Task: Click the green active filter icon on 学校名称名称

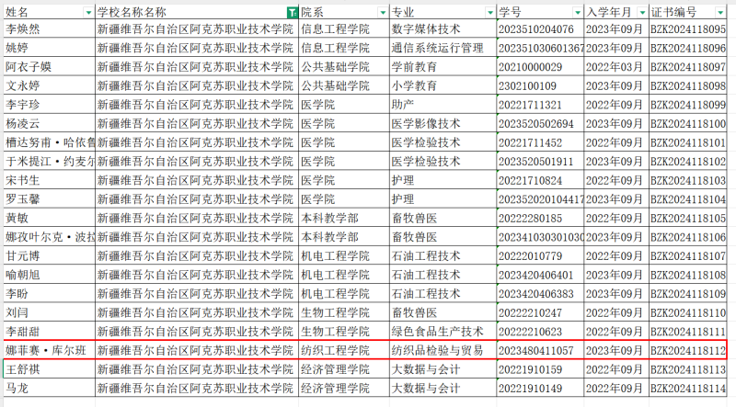Action: [292, 12]
